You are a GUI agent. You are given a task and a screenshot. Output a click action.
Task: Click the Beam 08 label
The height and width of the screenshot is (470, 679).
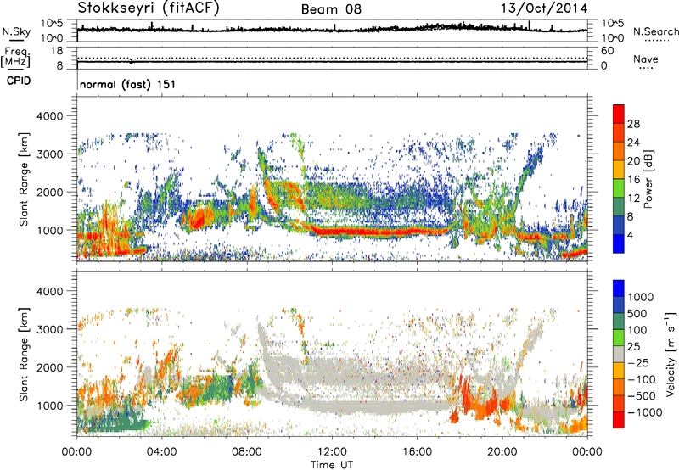coord(331,9)
